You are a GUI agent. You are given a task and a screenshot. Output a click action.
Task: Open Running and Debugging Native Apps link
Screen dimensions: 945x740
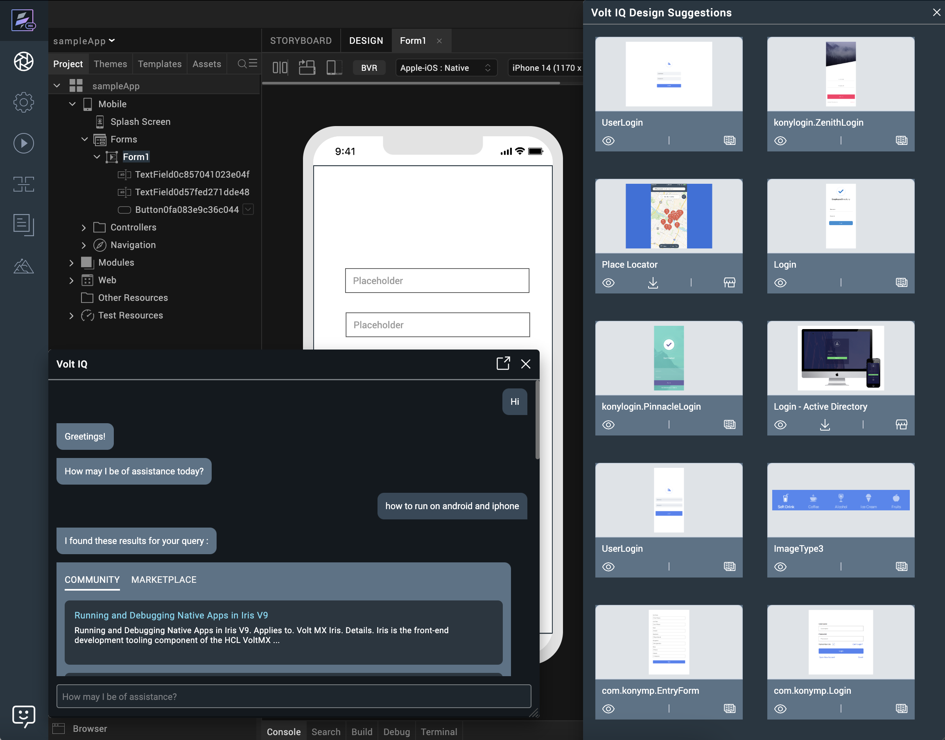click(x=171, y=615)
